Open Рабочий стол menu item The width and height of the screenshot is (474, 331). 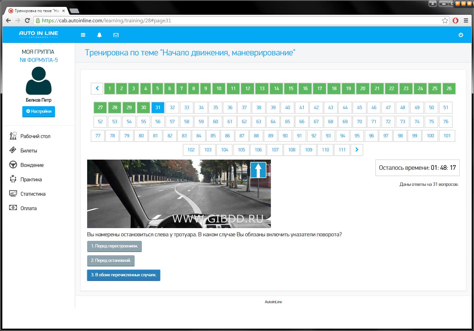coord(35,136)
